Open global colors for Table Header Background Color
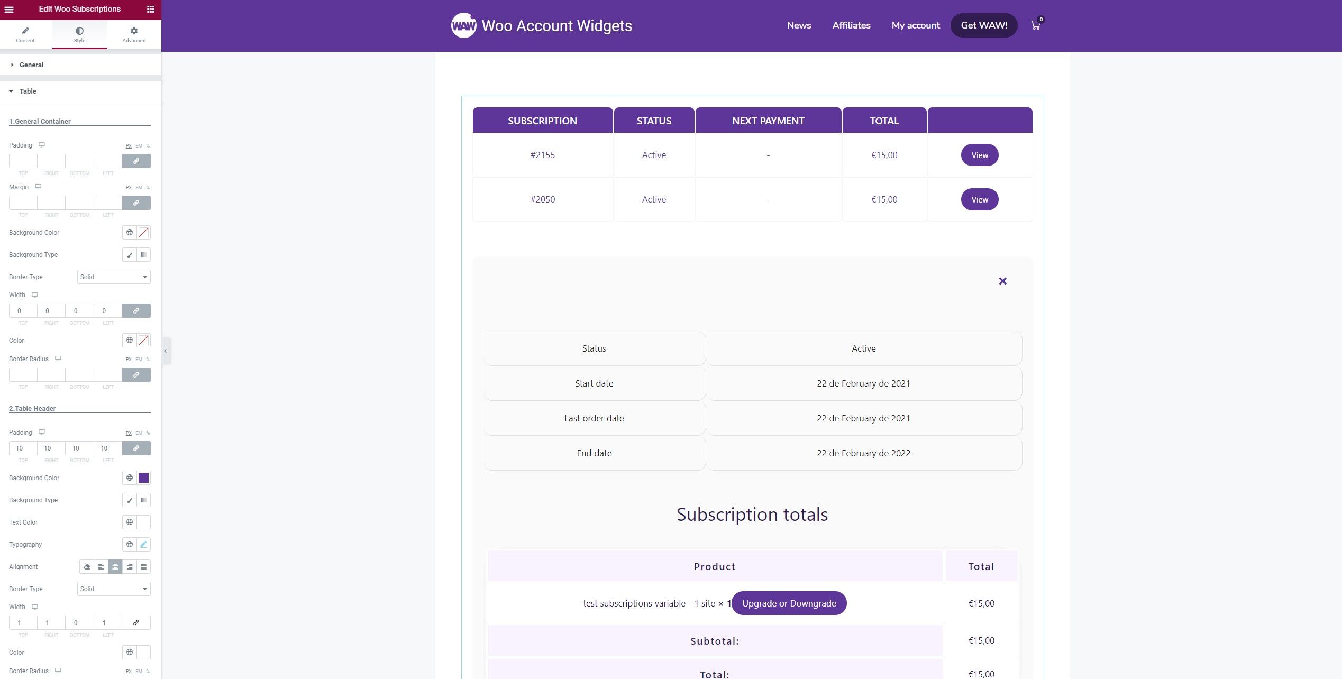 130,478
